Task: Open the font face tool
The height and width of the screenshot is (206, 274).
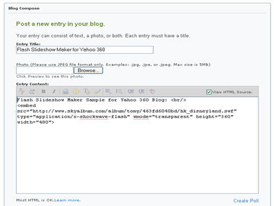Action: pyautogui.click(x=22, y=92)
